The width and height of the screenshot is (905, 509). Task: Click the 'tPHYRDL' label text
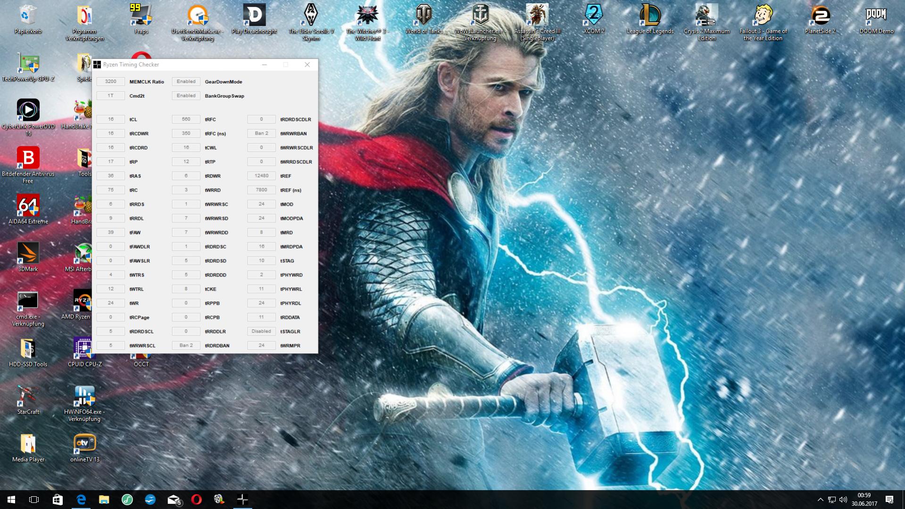point(291,303)
